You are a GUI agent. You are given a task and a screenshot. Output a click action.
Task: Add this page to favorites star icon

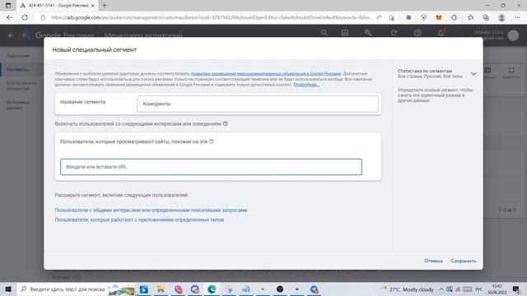tap(391, 17)
